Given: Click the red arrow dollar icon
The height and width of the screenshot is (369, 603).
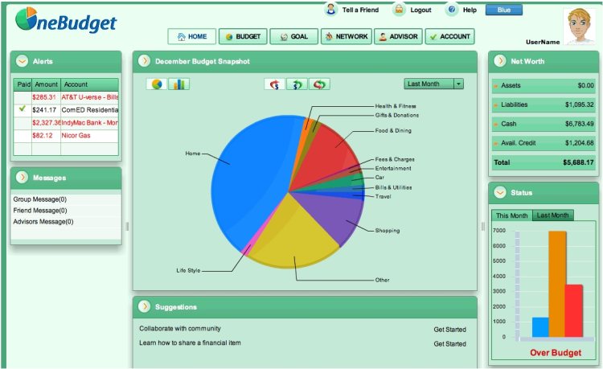Looking at the screenshot, I should (x=275, y=84).
